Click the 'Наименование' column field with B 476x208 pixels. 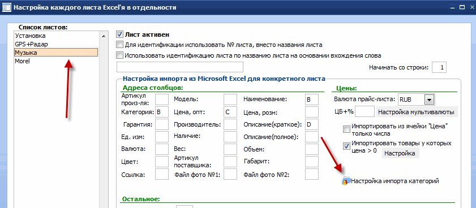tap(312, 99)
